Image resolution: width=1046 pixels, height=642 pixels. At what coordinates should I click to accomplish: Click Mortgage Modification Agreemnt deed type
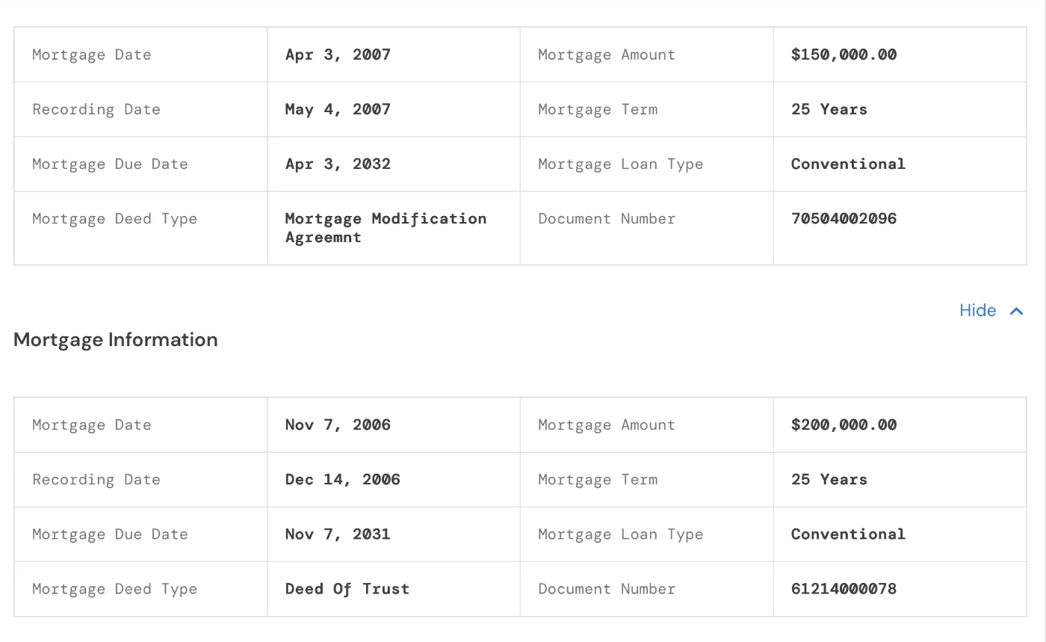point(386,227)
